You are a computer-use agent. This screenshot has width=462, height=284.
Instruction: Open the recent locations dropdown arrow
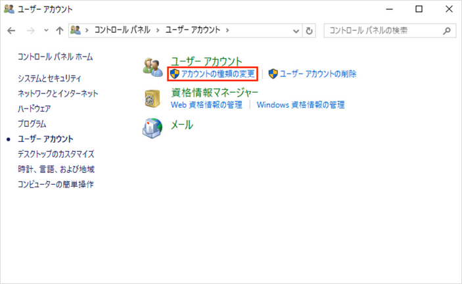(45, 30)
